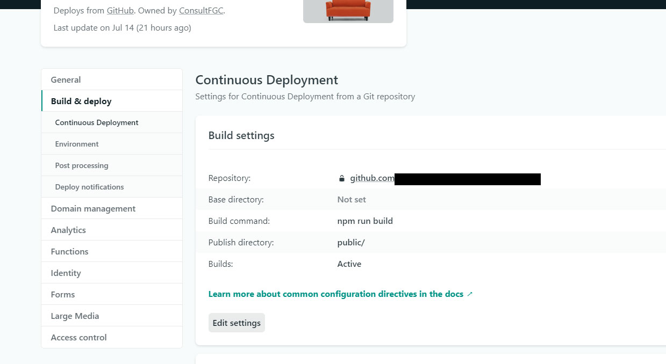The width and height of the screenshot is (666, 364).
Task: Select Functions in the settings sidebar
Action: (69, 251)
